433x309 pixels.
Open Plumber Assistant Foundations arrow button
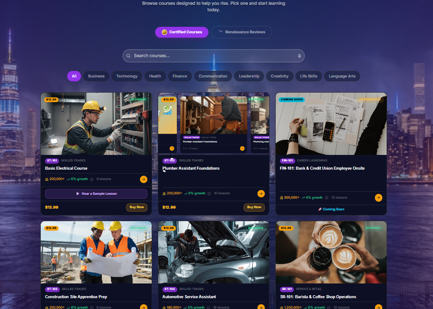click(261, 193)
